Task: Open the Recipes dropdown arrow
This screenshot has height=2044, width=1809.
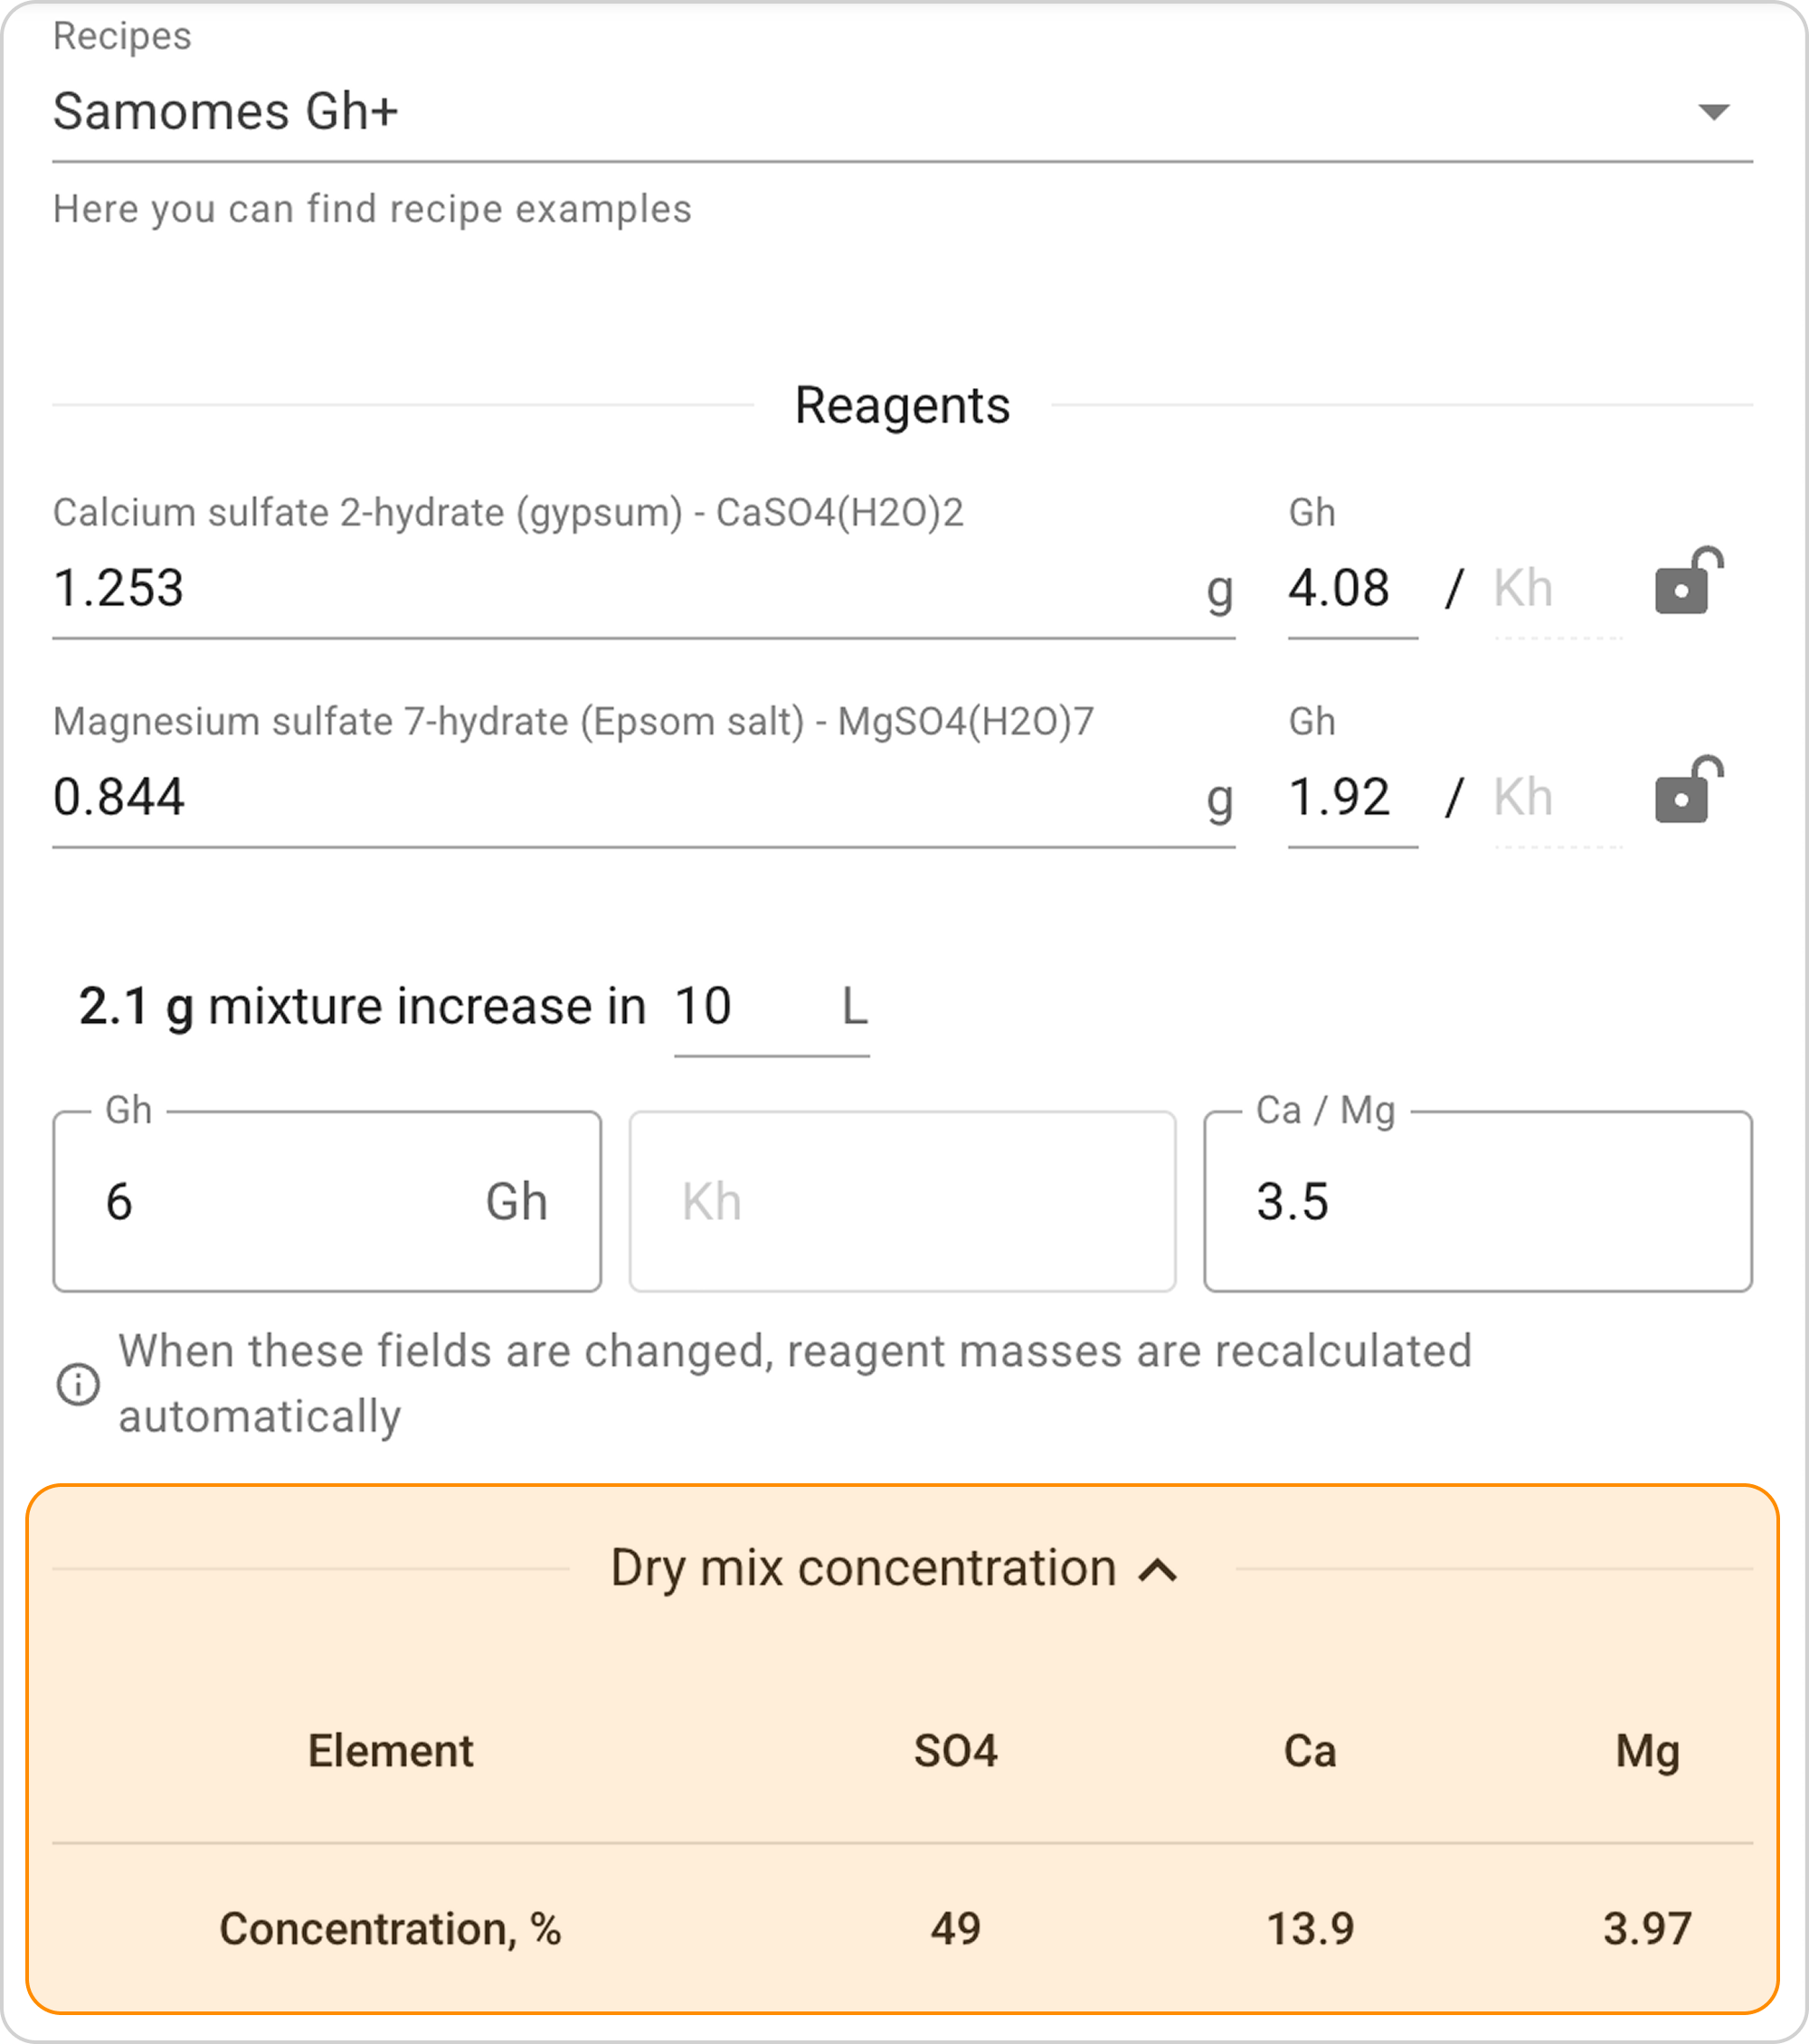Action: point(1713,112)
